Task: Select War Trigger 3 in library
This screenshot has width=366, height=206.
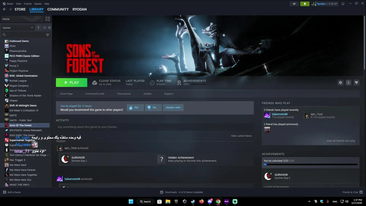Action: 17,160
